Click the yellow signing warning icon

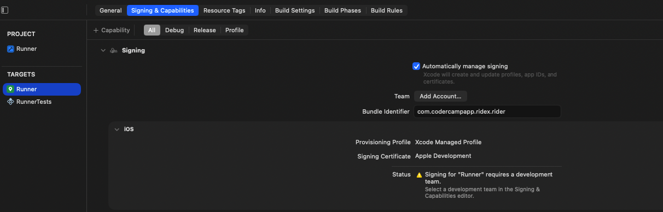[x=419, y=175]
